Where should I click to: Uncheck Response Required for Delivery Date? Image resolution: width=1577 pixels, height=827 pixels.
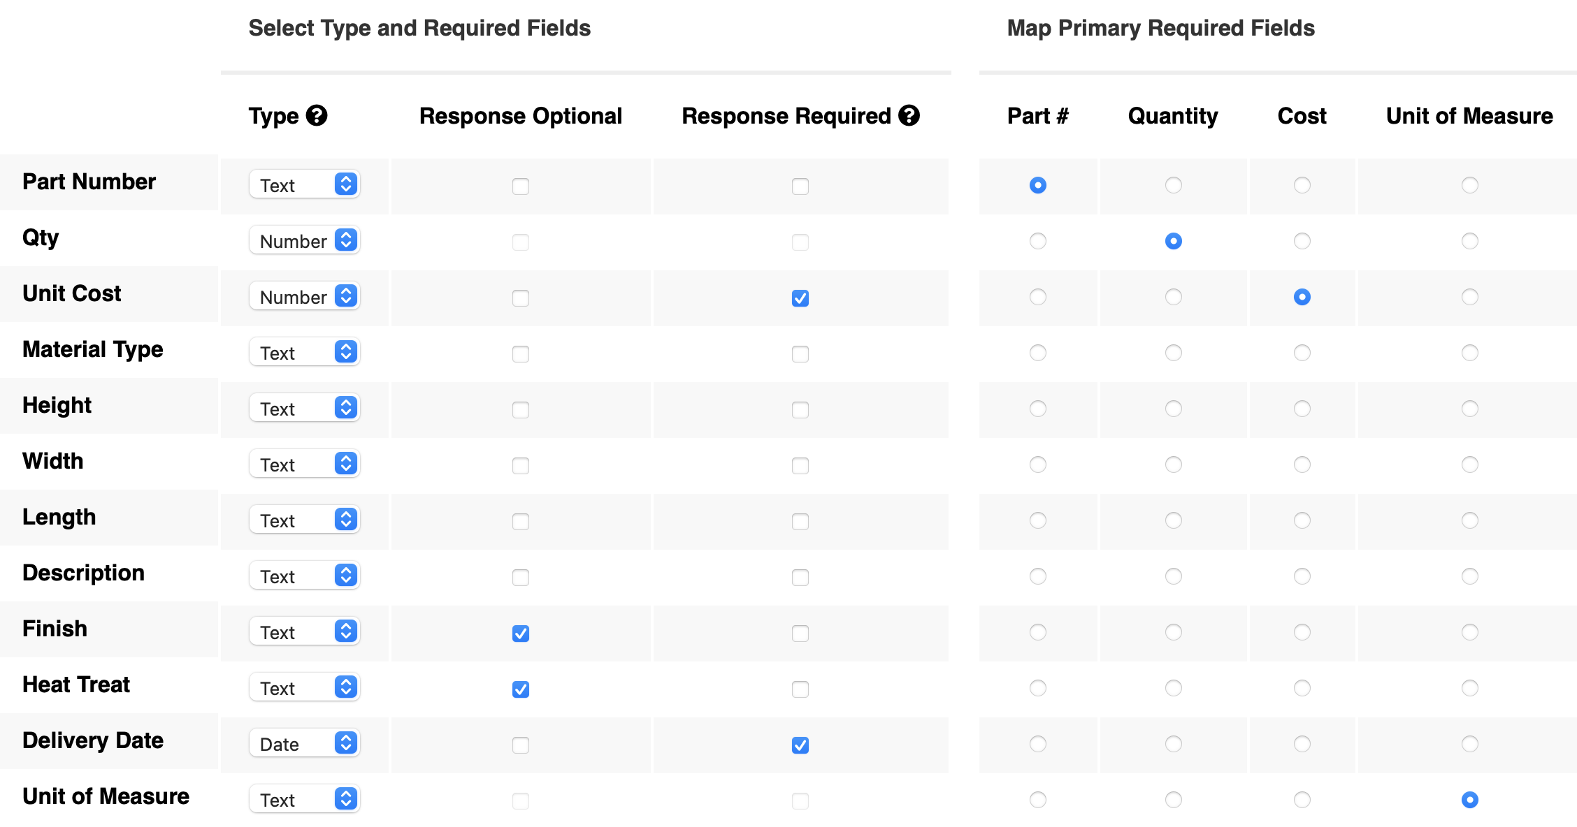pyautogui.click(x=800, y=745)
